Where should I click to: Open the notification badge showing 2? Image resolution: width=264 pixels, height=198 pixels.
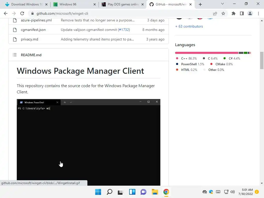click(x=257, y=192)
